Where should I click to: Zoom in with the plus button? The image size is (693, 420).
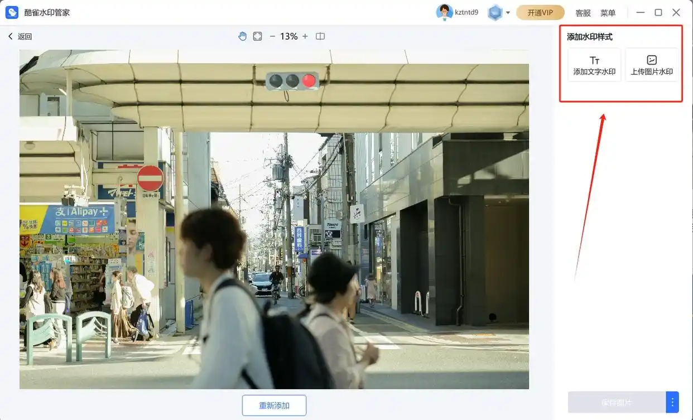coord(305,36)
